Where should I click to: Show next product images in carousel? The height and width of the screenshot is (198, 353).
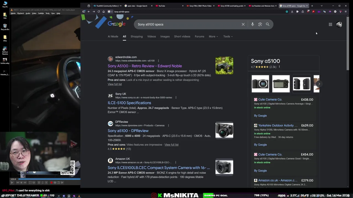tap(319, 84)
